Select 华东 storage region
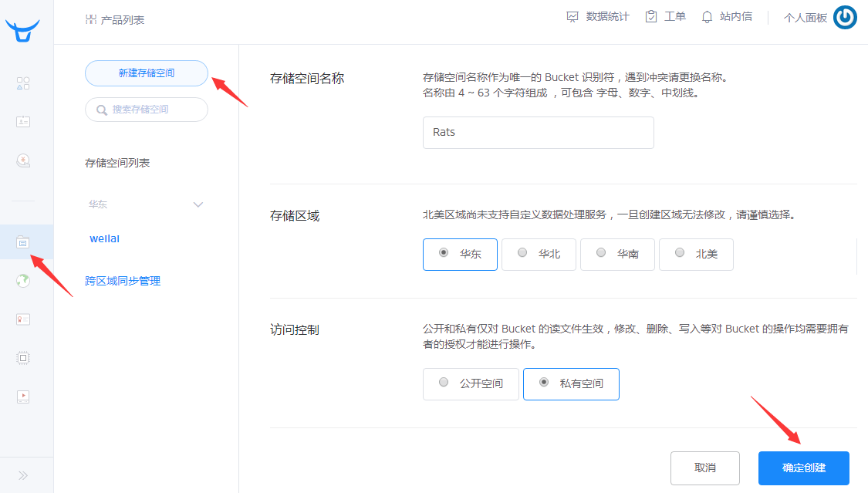 [x=460, y=255]
